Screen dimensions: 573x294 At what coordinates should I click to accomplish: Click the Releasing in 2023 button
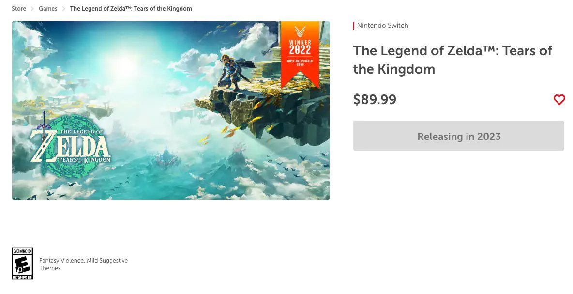coord(459,136)
